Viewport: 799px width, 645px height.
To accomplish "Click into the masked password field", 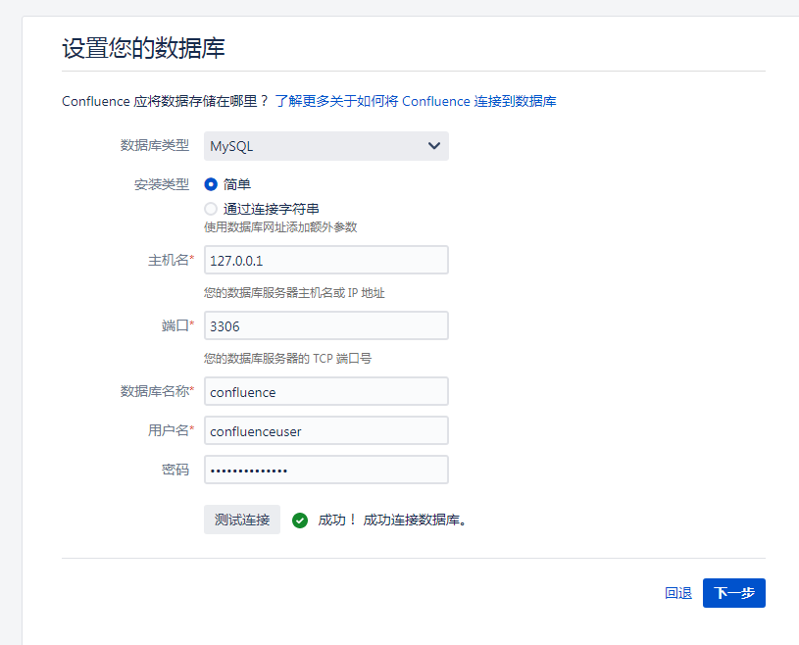I will coord(325,470).
